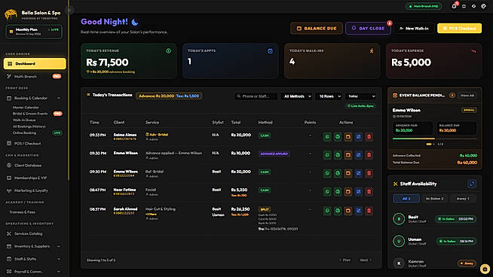Send WhatsApp message for Noor Fatima transaction
Screen dimensions: 493x277
pos(327,192)
